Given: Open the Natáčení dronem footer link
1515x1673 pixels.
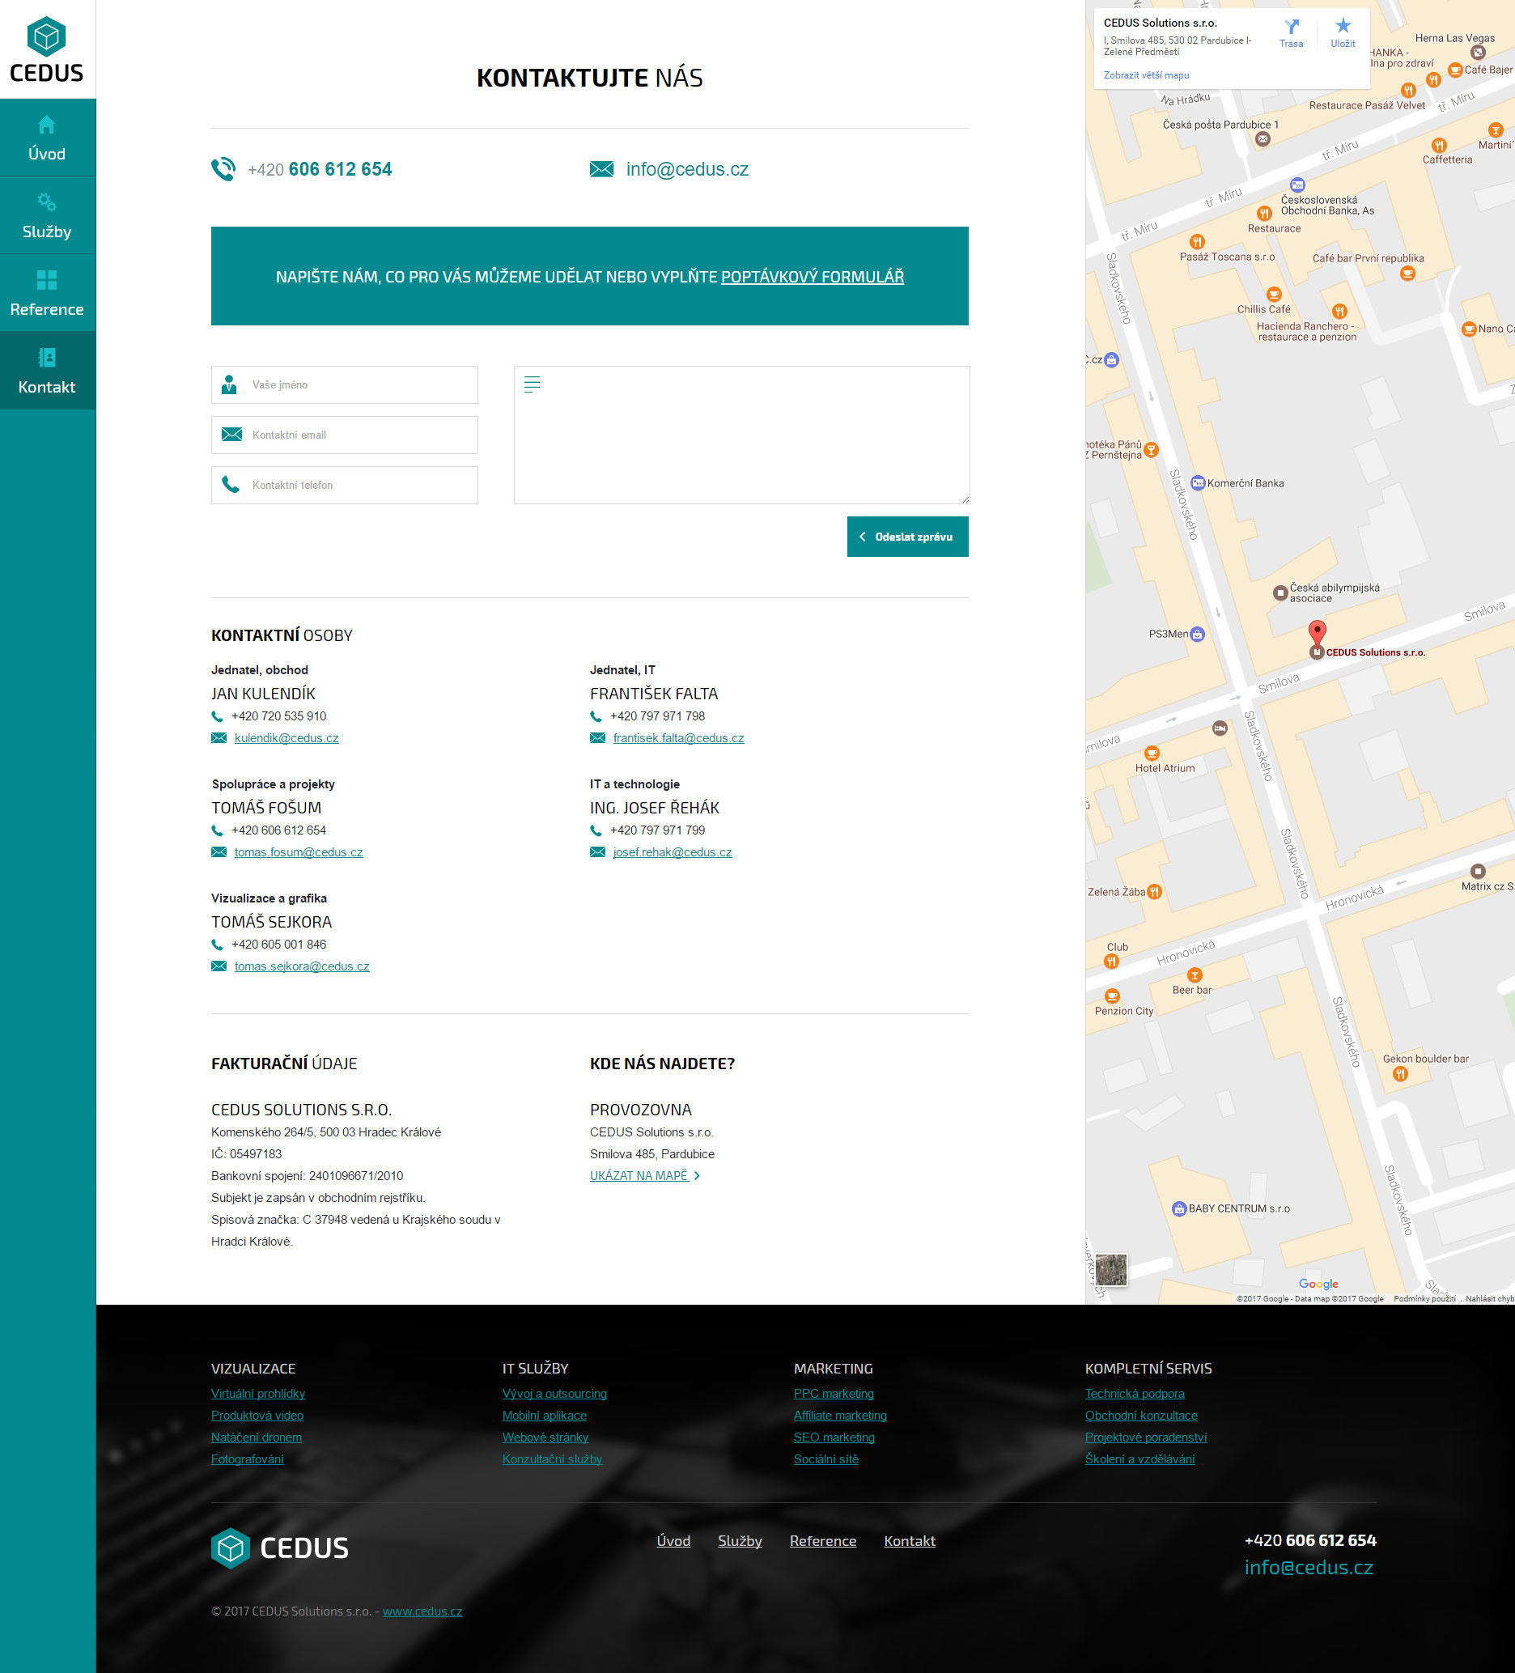Looking at the screenshot, I should [257, 1437].
